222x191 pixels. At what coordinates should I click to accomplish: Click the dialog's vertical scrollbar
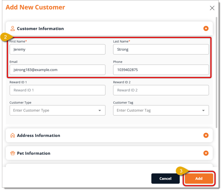(x=216, y=73)
